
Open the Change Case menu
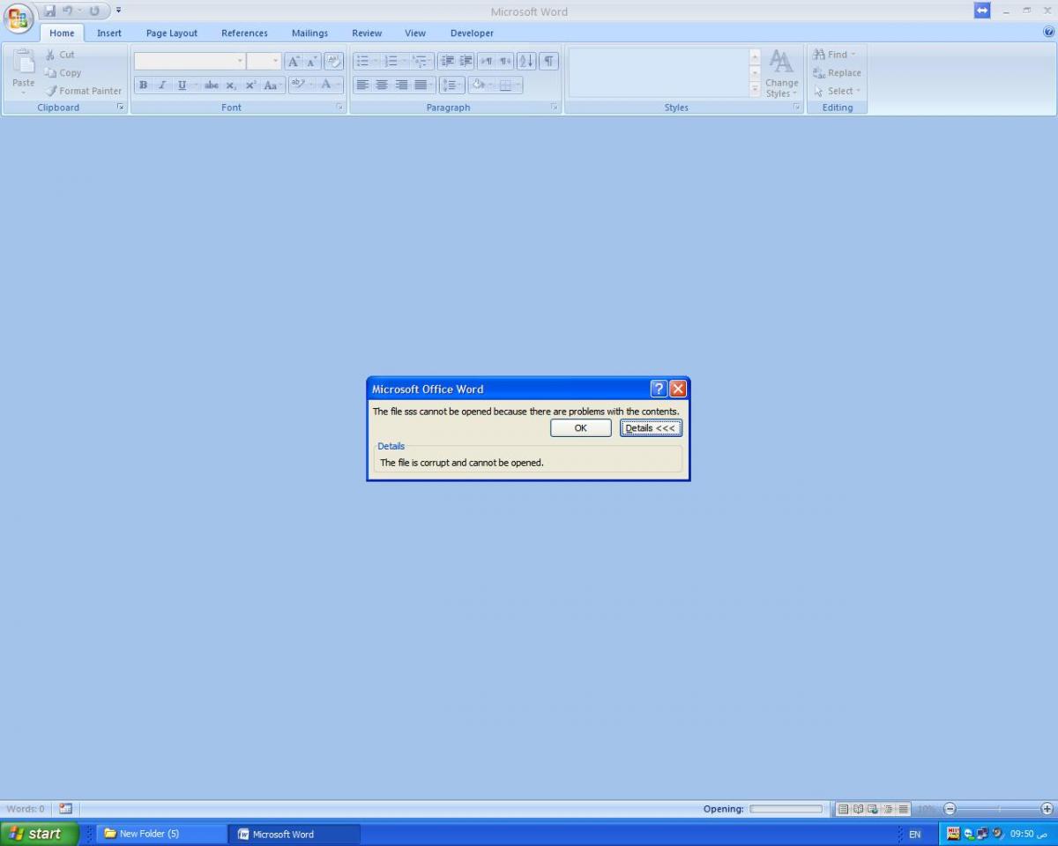pyautogui.click(x=272, y=85)
